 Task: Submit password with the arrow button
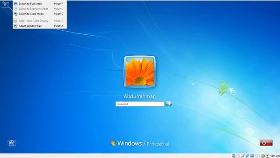(x=168, y=104)
